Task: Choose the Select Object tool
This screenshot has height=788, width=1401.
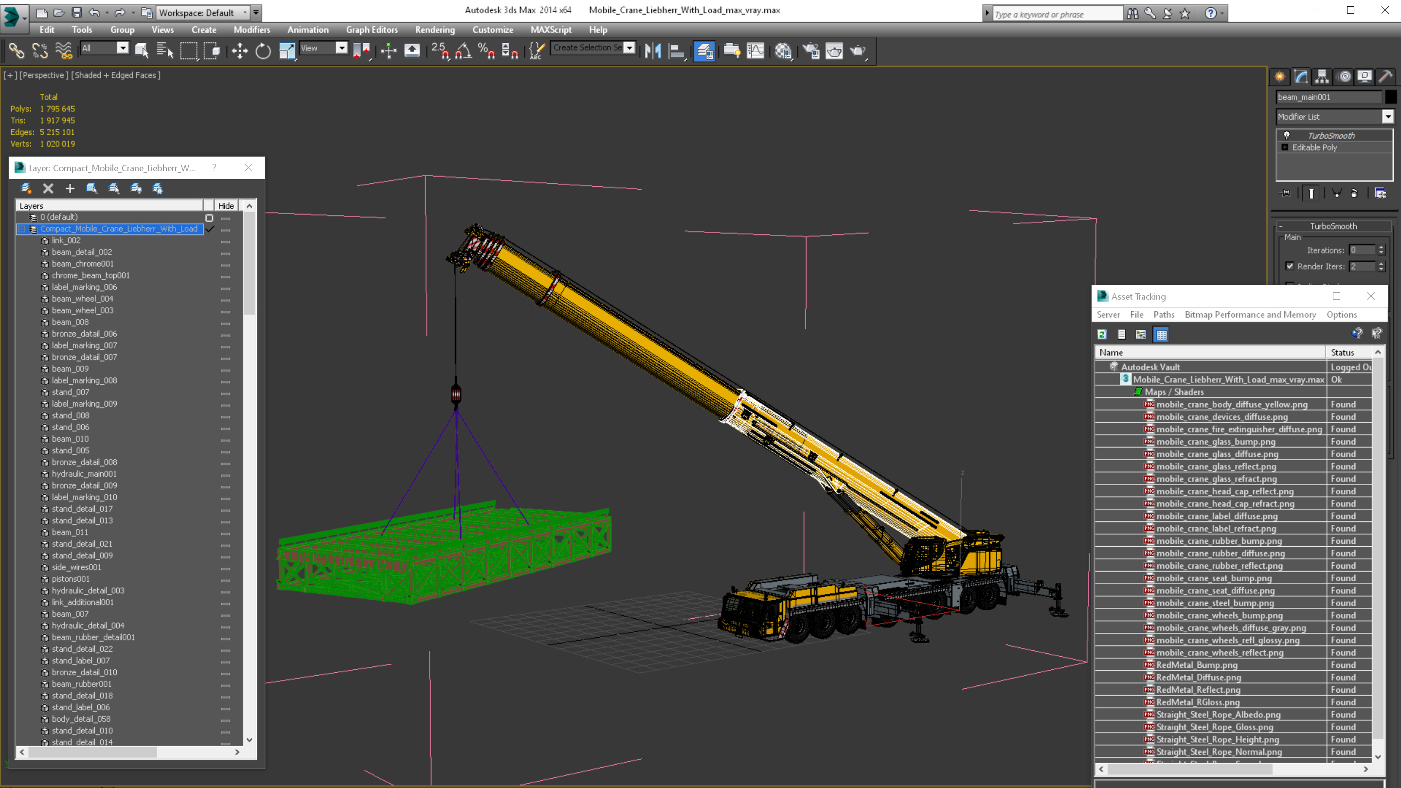Action: [x=142, y=51]
